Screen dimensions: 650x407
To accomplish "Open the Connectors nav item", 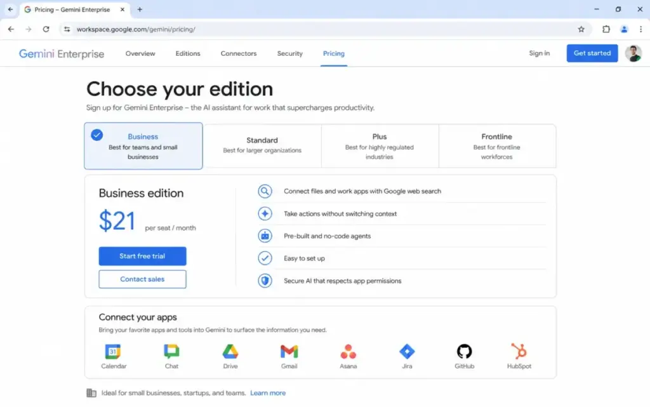I will [239, 53].
